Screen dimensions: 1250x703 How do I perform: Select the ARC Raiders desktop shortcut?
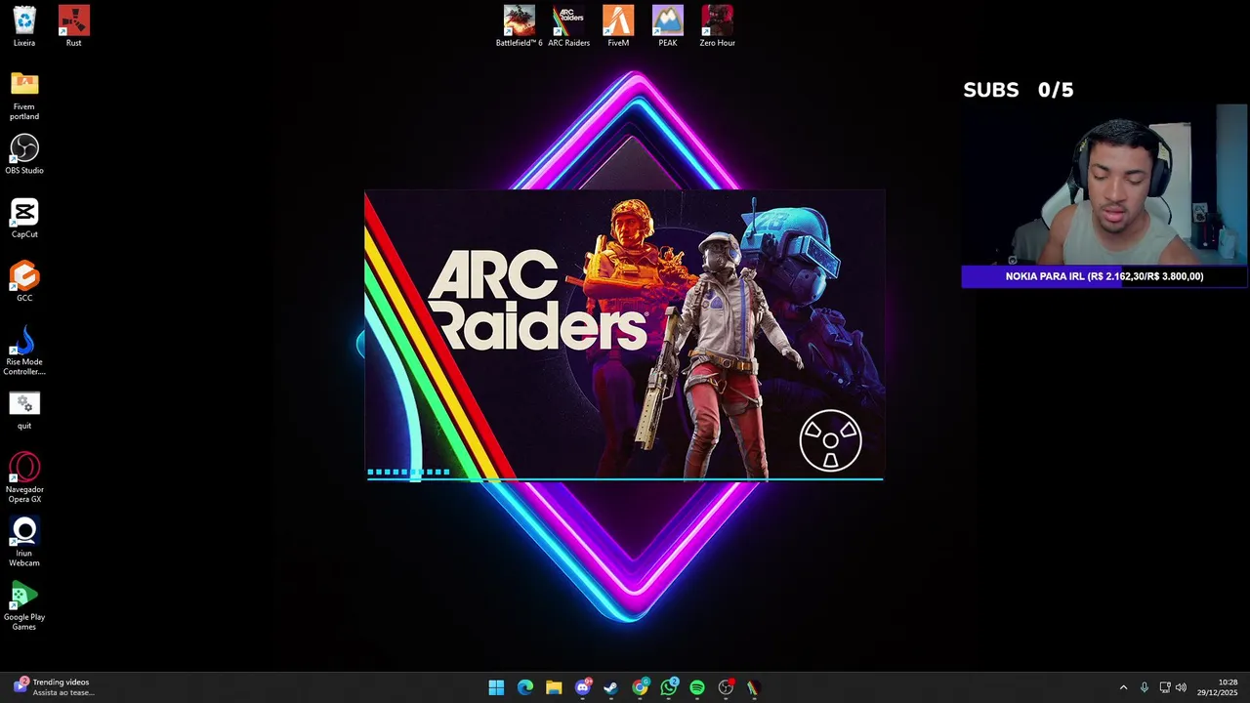[568, 26]
